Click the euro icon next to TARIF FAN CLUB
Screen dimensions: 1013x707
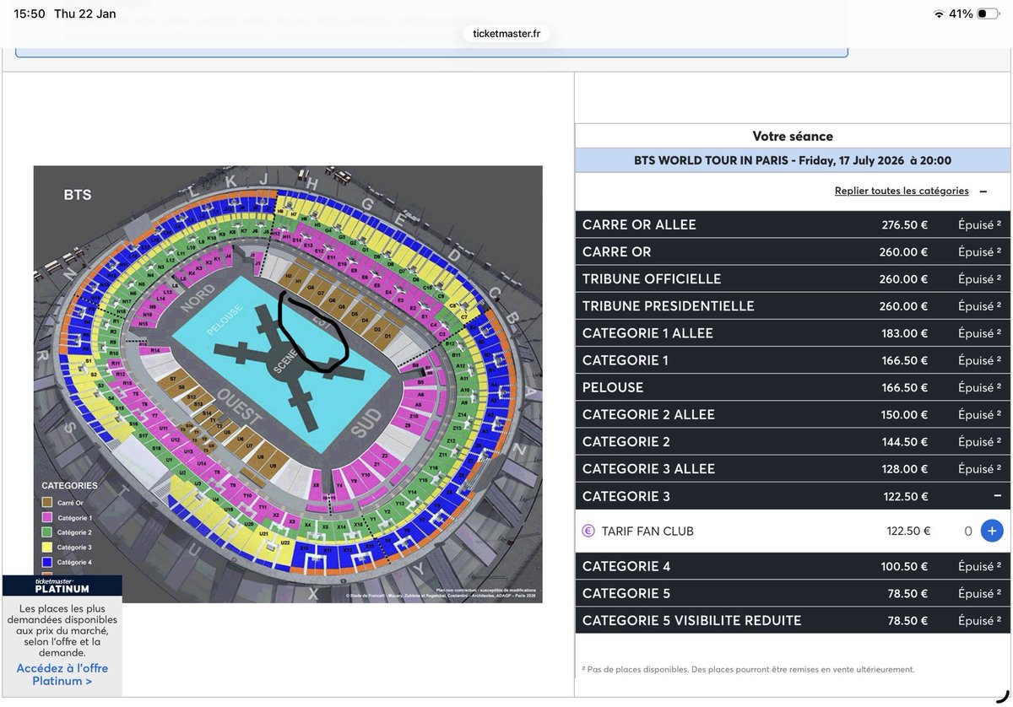tap(588, 532)
